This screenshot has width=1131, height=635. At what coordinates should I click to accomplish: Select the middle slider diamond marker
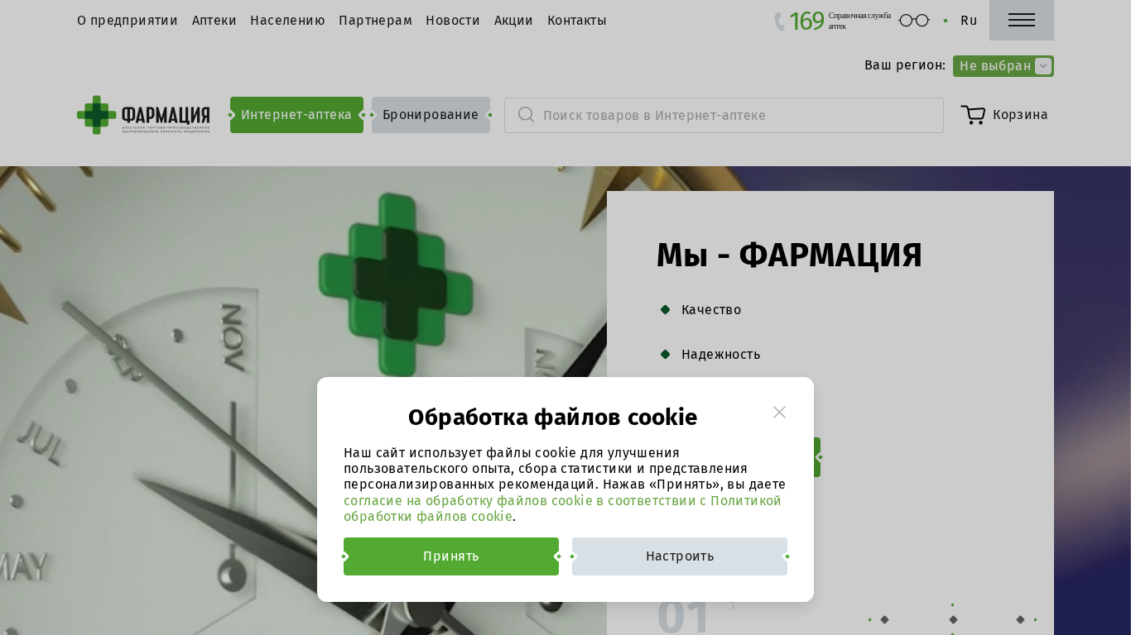[x=953, y=619]
